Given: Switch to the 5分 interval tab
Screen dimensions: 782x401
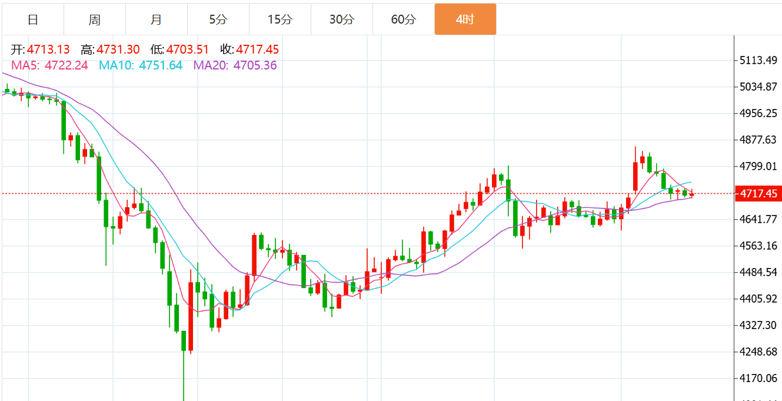Looking at the screenshot, I should pos(218,19).
